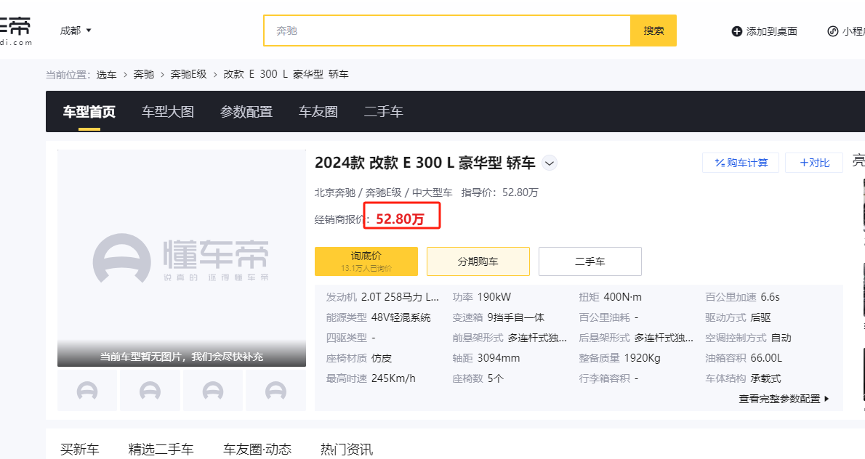Click the 座椅材质 仿皮 value
The image size is (865, 459).
pyautogui.click(x=382, y=358)
